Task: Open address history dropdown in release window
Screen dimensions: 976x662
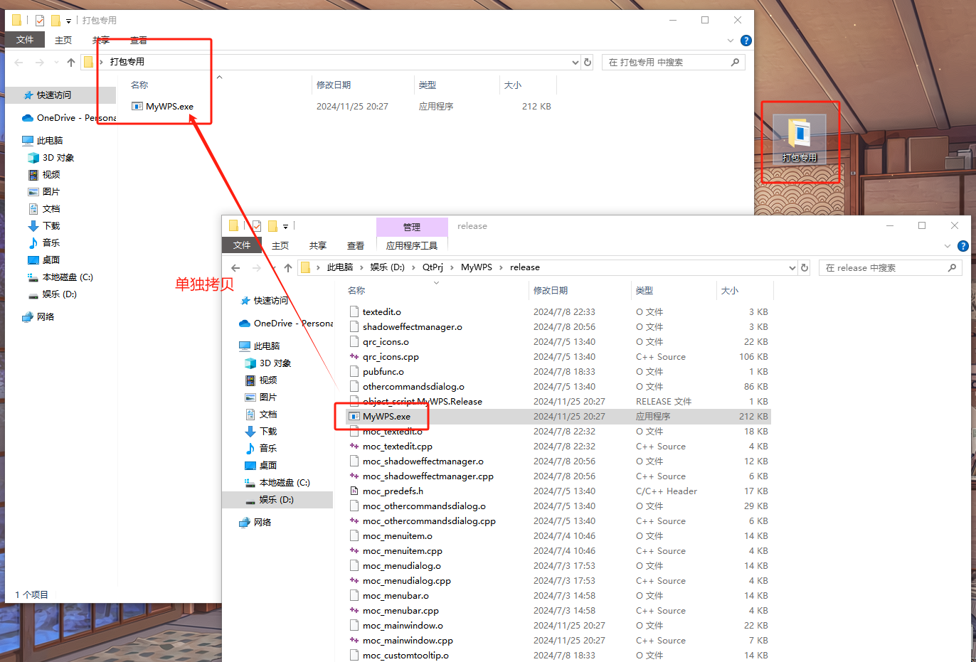Action: 792,268
